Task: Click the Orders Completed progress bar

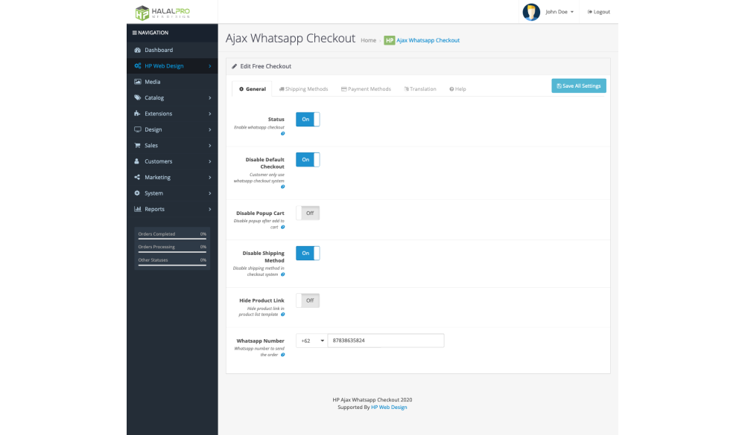Action: coord(172,239)
